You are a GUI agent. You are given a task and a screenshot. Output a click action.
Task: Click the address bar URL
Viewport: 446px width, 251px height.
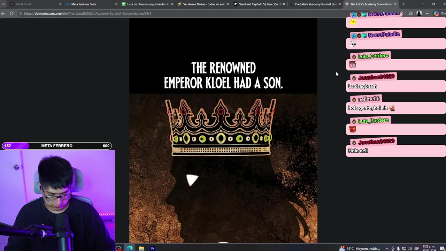[x=87, y=13]
